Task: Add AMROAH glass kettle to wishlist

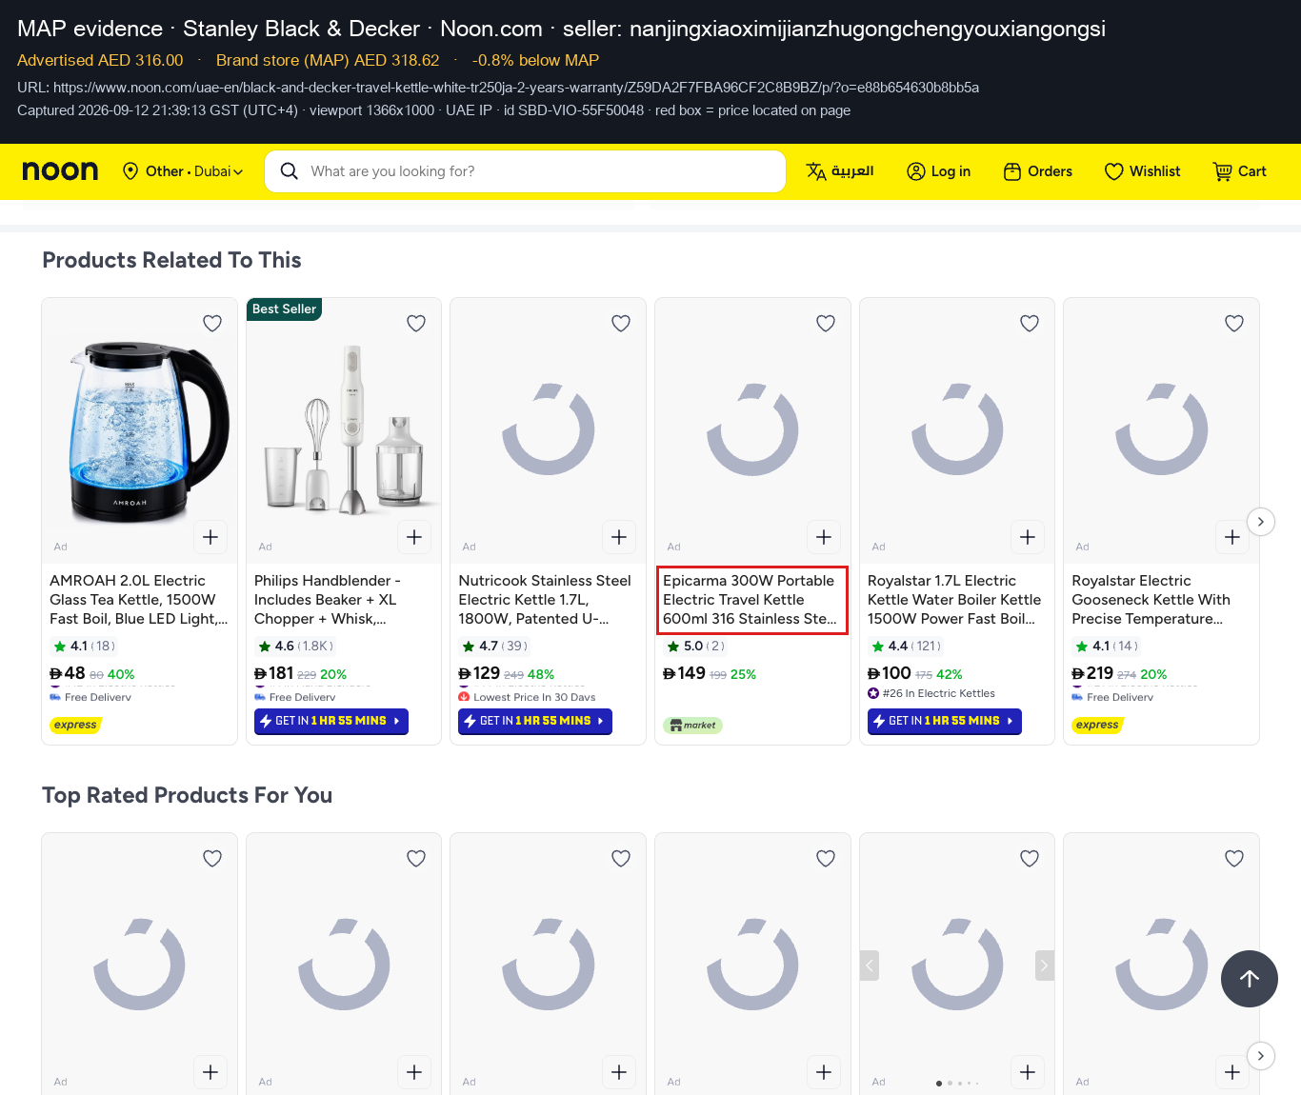Action: tap(212, 324)
